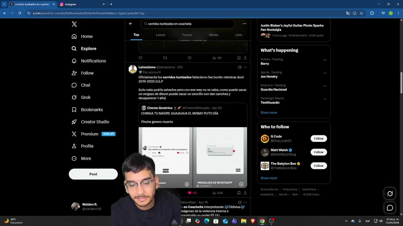Click the More circle icon in sidebar
The width and height of the screenshot is (403, 226).
74,159
